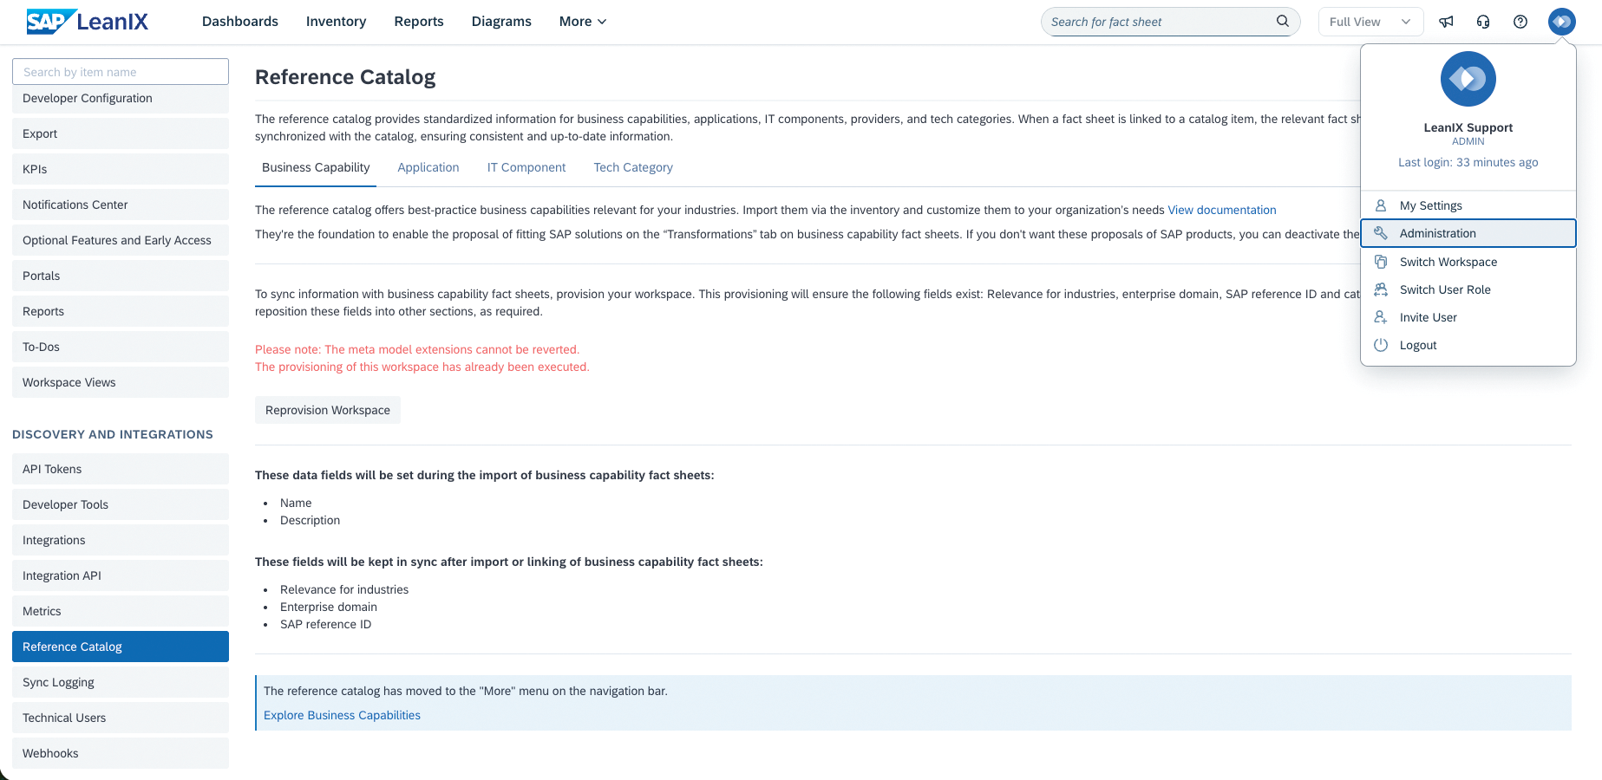
Task: Click the search magnifier icon in header
Action: click(x=1282, y=22)
